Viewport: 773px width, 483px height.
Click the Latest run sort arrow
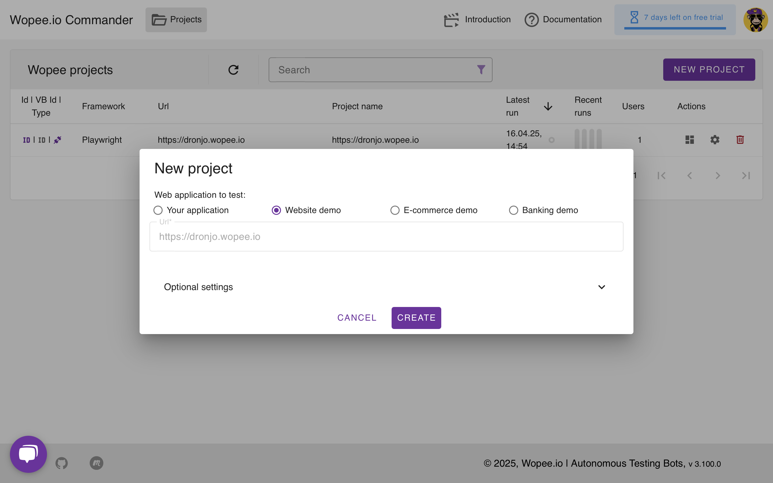tap(548, 106)
